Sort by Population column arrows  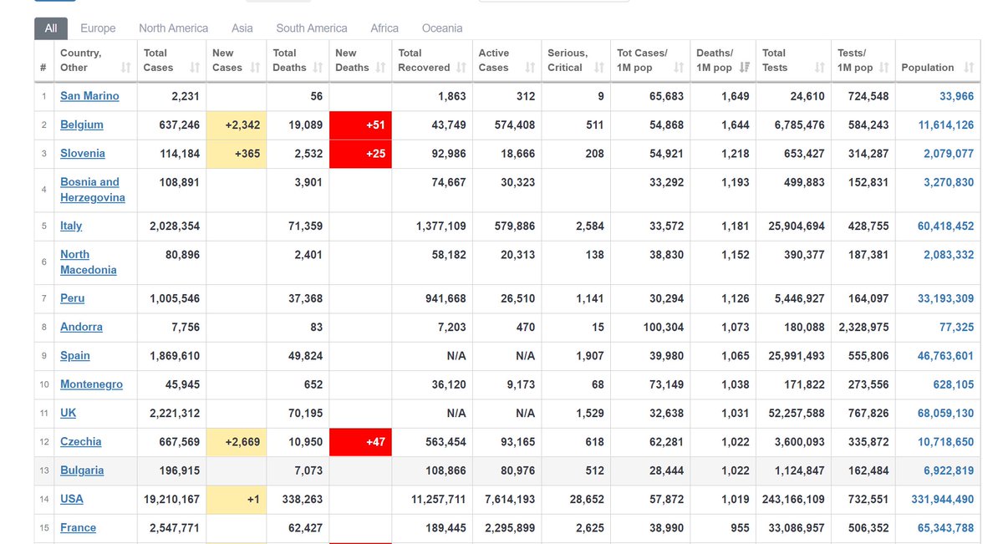point(969,68)
